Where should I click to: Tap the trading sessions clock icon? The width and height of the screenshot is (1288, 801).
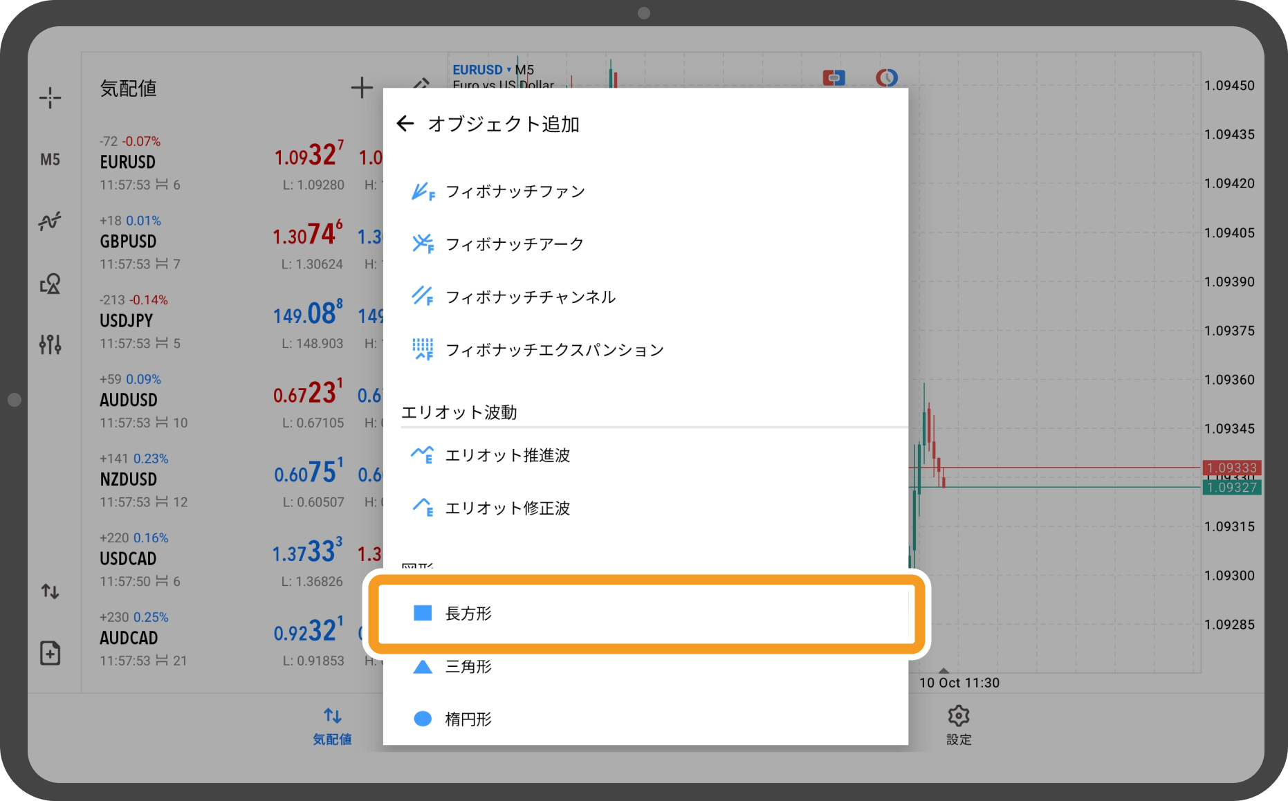[x=887, y=78]
